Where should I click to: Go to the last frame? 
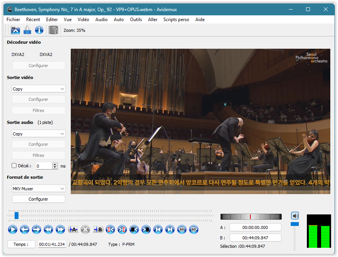pos(170,229)
